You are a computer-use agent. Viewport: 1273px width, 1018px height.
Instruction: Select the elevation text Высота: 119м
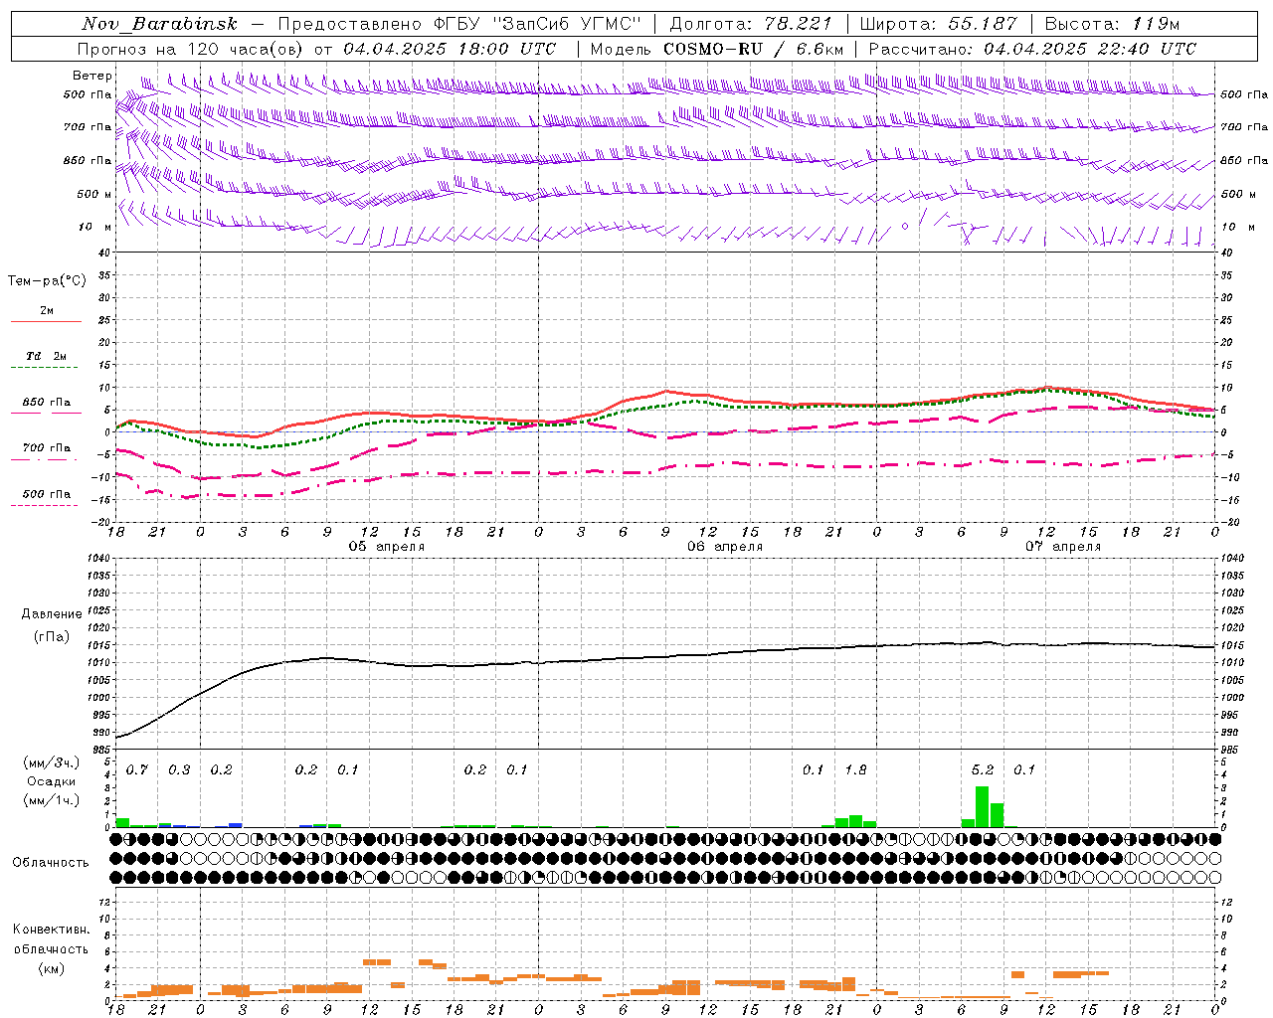click(1114, 24)
